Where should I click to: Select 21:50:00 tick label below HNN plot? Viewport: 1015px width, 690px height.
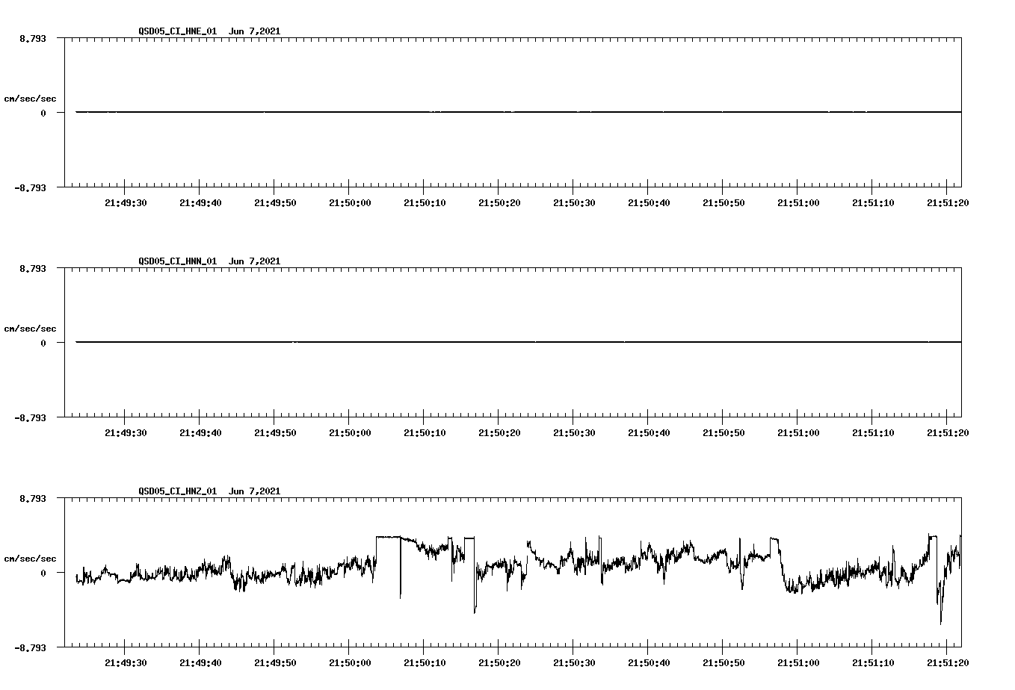coord(350,433)
